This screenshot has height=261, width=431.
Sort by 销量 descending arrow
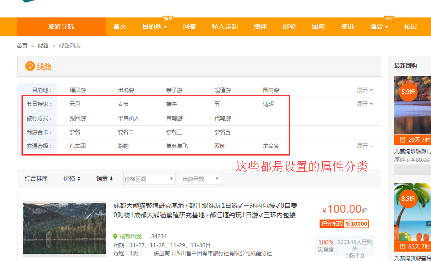click(x=111, y=179)
